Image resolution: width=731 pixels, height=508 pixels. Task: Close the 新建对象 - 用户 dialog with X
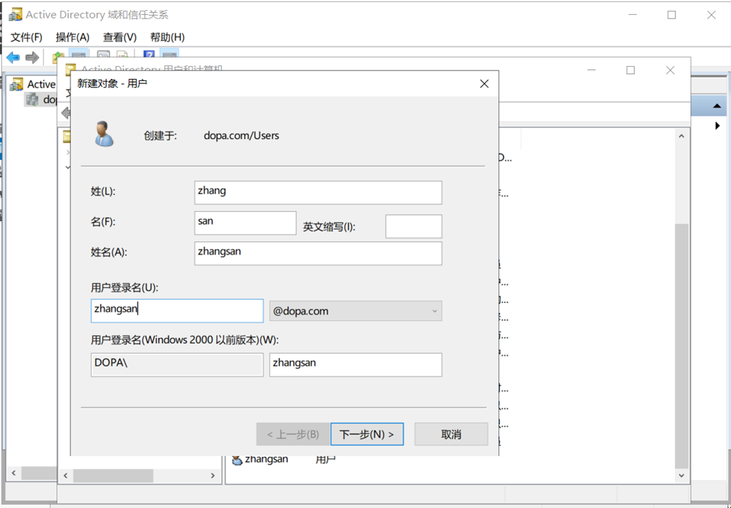[x=484, y=84]
